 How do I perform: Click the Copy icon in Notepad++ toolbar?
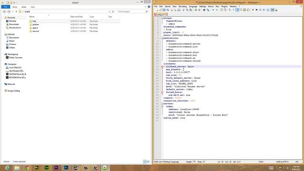click(x=187, y=10)
